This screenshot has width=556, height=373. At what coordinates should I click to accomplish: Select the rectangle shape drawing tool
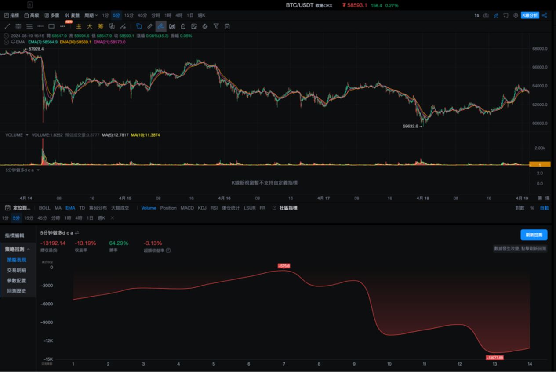pos(51,26)
